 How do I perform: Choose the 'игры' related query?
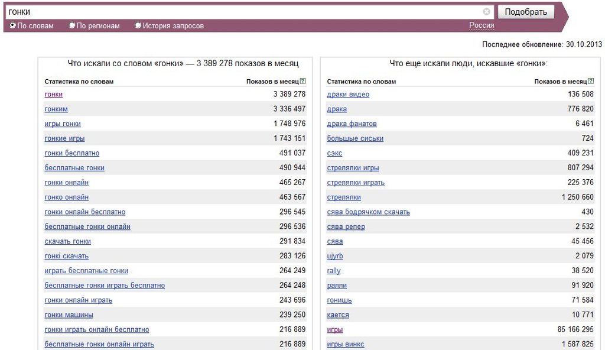[x=335, y=329]
